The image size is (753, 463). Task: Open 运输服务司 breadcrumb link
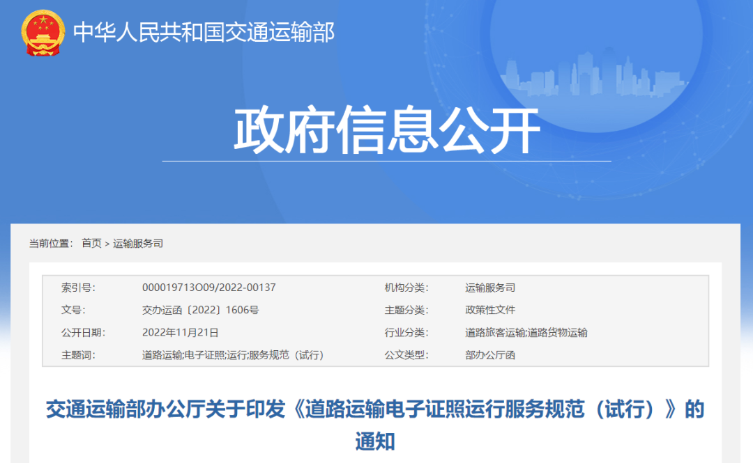point(138,243)
